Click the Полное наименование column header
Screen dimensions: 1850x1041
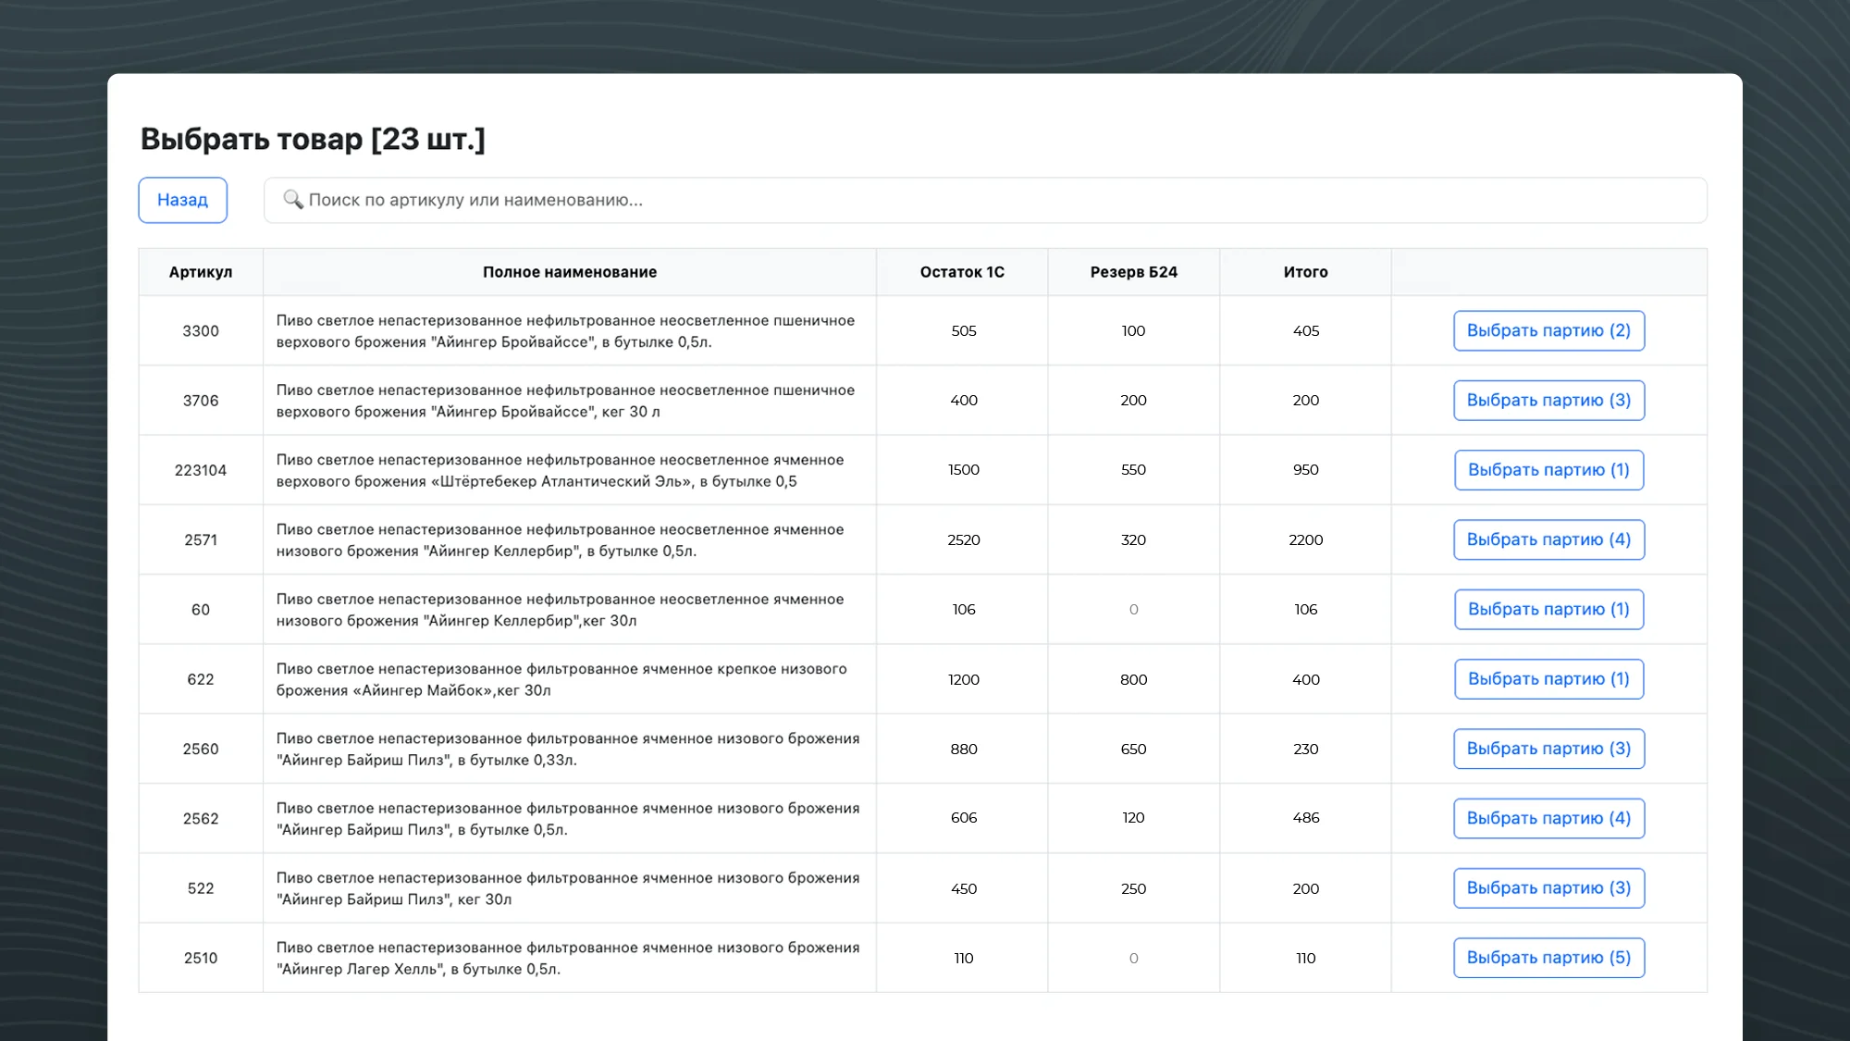(570, 272)
